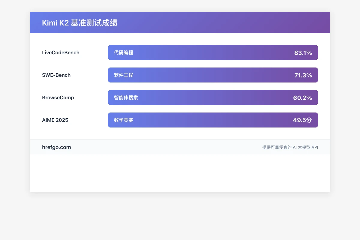Click the 代码编程 progress bar

click(213, 52)
